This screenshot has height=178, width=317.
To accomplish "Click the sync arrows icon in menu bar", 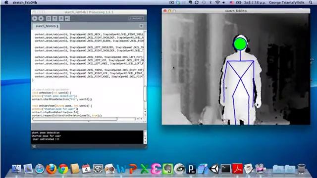I will coord(197,2).
